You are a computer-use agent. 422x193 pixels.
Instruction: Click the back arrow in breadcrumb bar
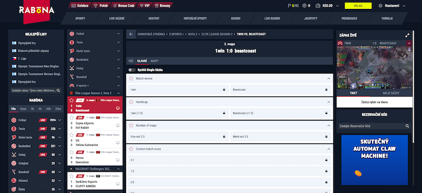[x=131, y=34]
